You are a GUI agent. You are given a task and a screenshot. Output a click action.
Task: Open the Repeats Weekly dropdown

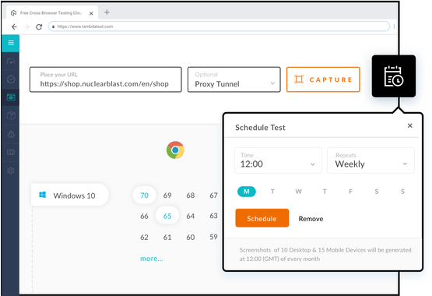click(371, 160)
